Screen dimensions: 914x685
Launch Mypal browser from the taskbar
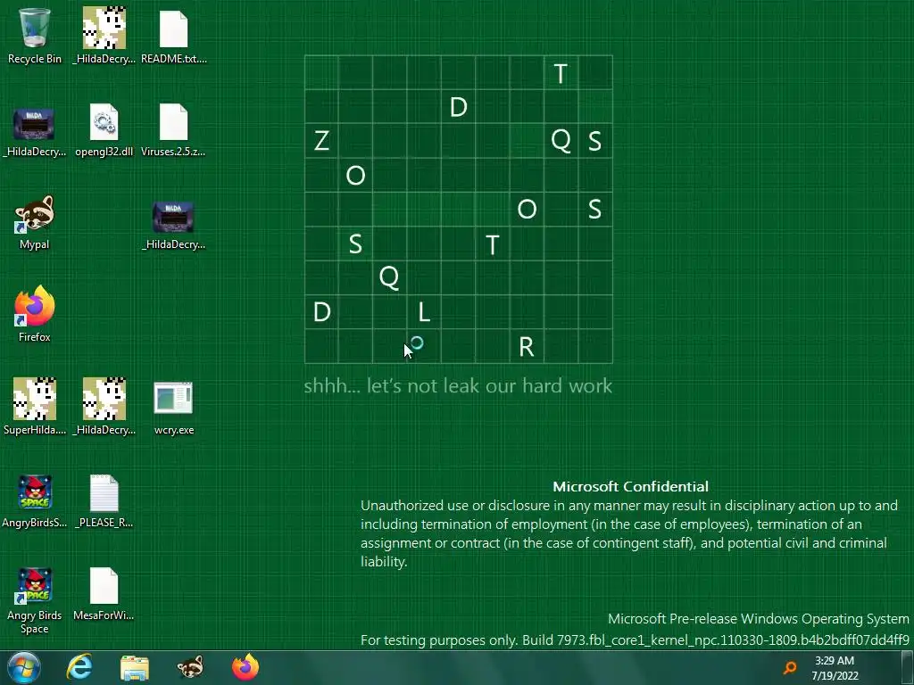(x=190, y=667)
